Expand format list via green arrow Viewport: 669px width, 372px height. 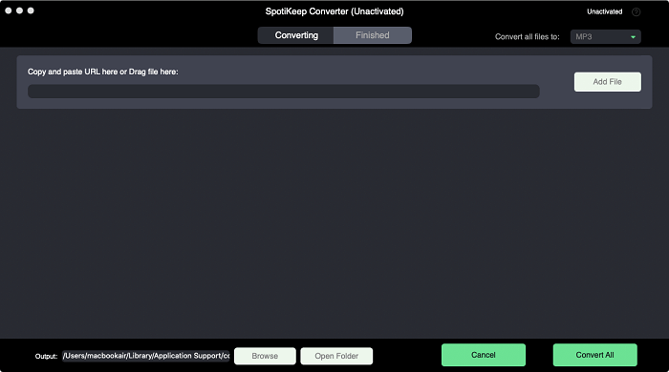point(633,37)
